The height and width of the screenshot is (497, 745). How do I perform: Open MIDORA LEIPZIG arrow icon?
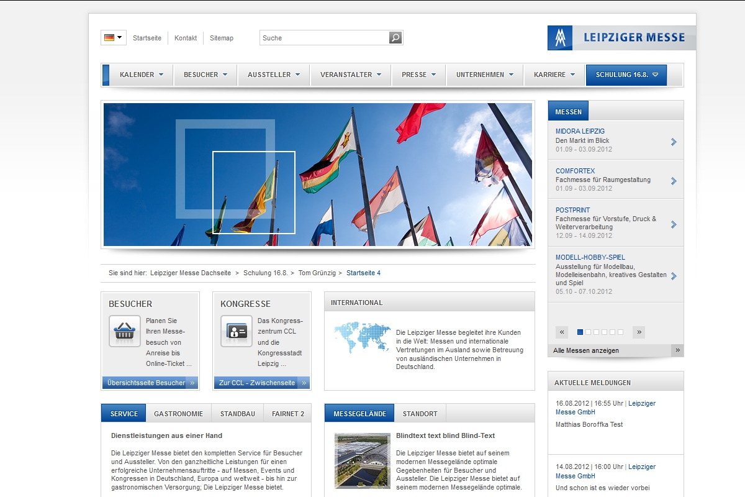coord(674,142)
